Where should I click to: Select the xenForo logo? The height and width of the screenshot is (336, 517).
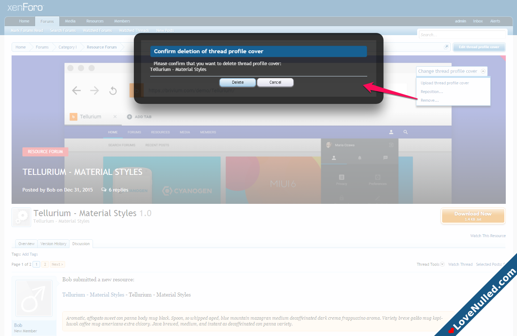coord(25,7)
